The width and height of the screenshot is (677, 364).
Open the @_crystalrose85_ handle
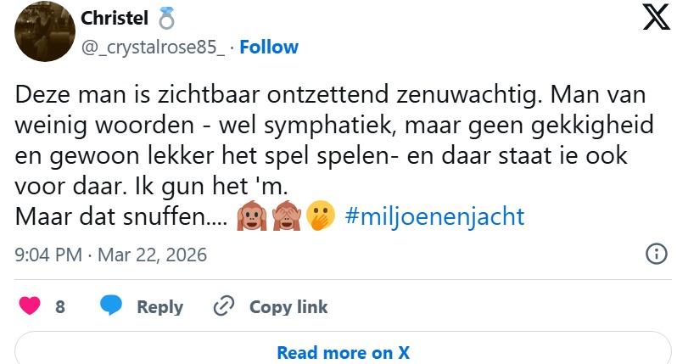pos(153,47)
